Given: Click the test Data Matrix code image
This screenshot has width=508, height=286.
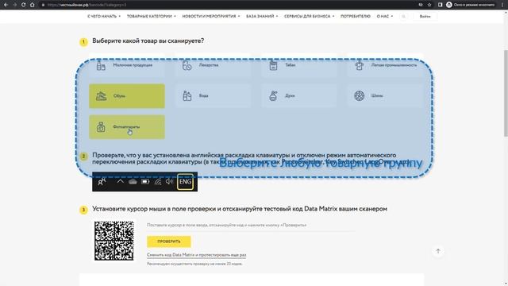Looking at the screenshot, I should tap(114, 241).
